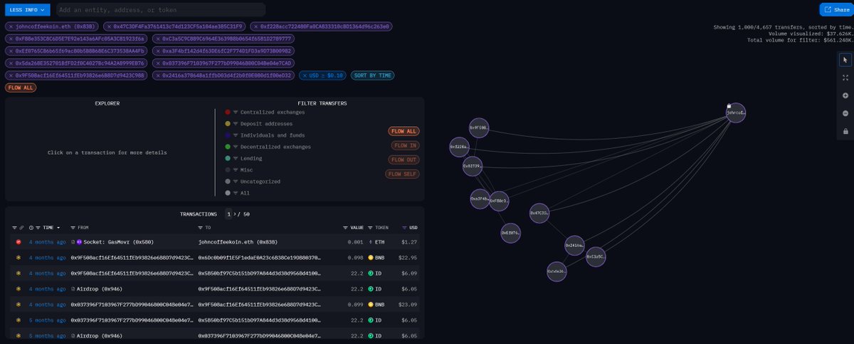Click the Socket: GasMovr entity icon
This screenshot has width=854, height=344.
tap(79, 242)
